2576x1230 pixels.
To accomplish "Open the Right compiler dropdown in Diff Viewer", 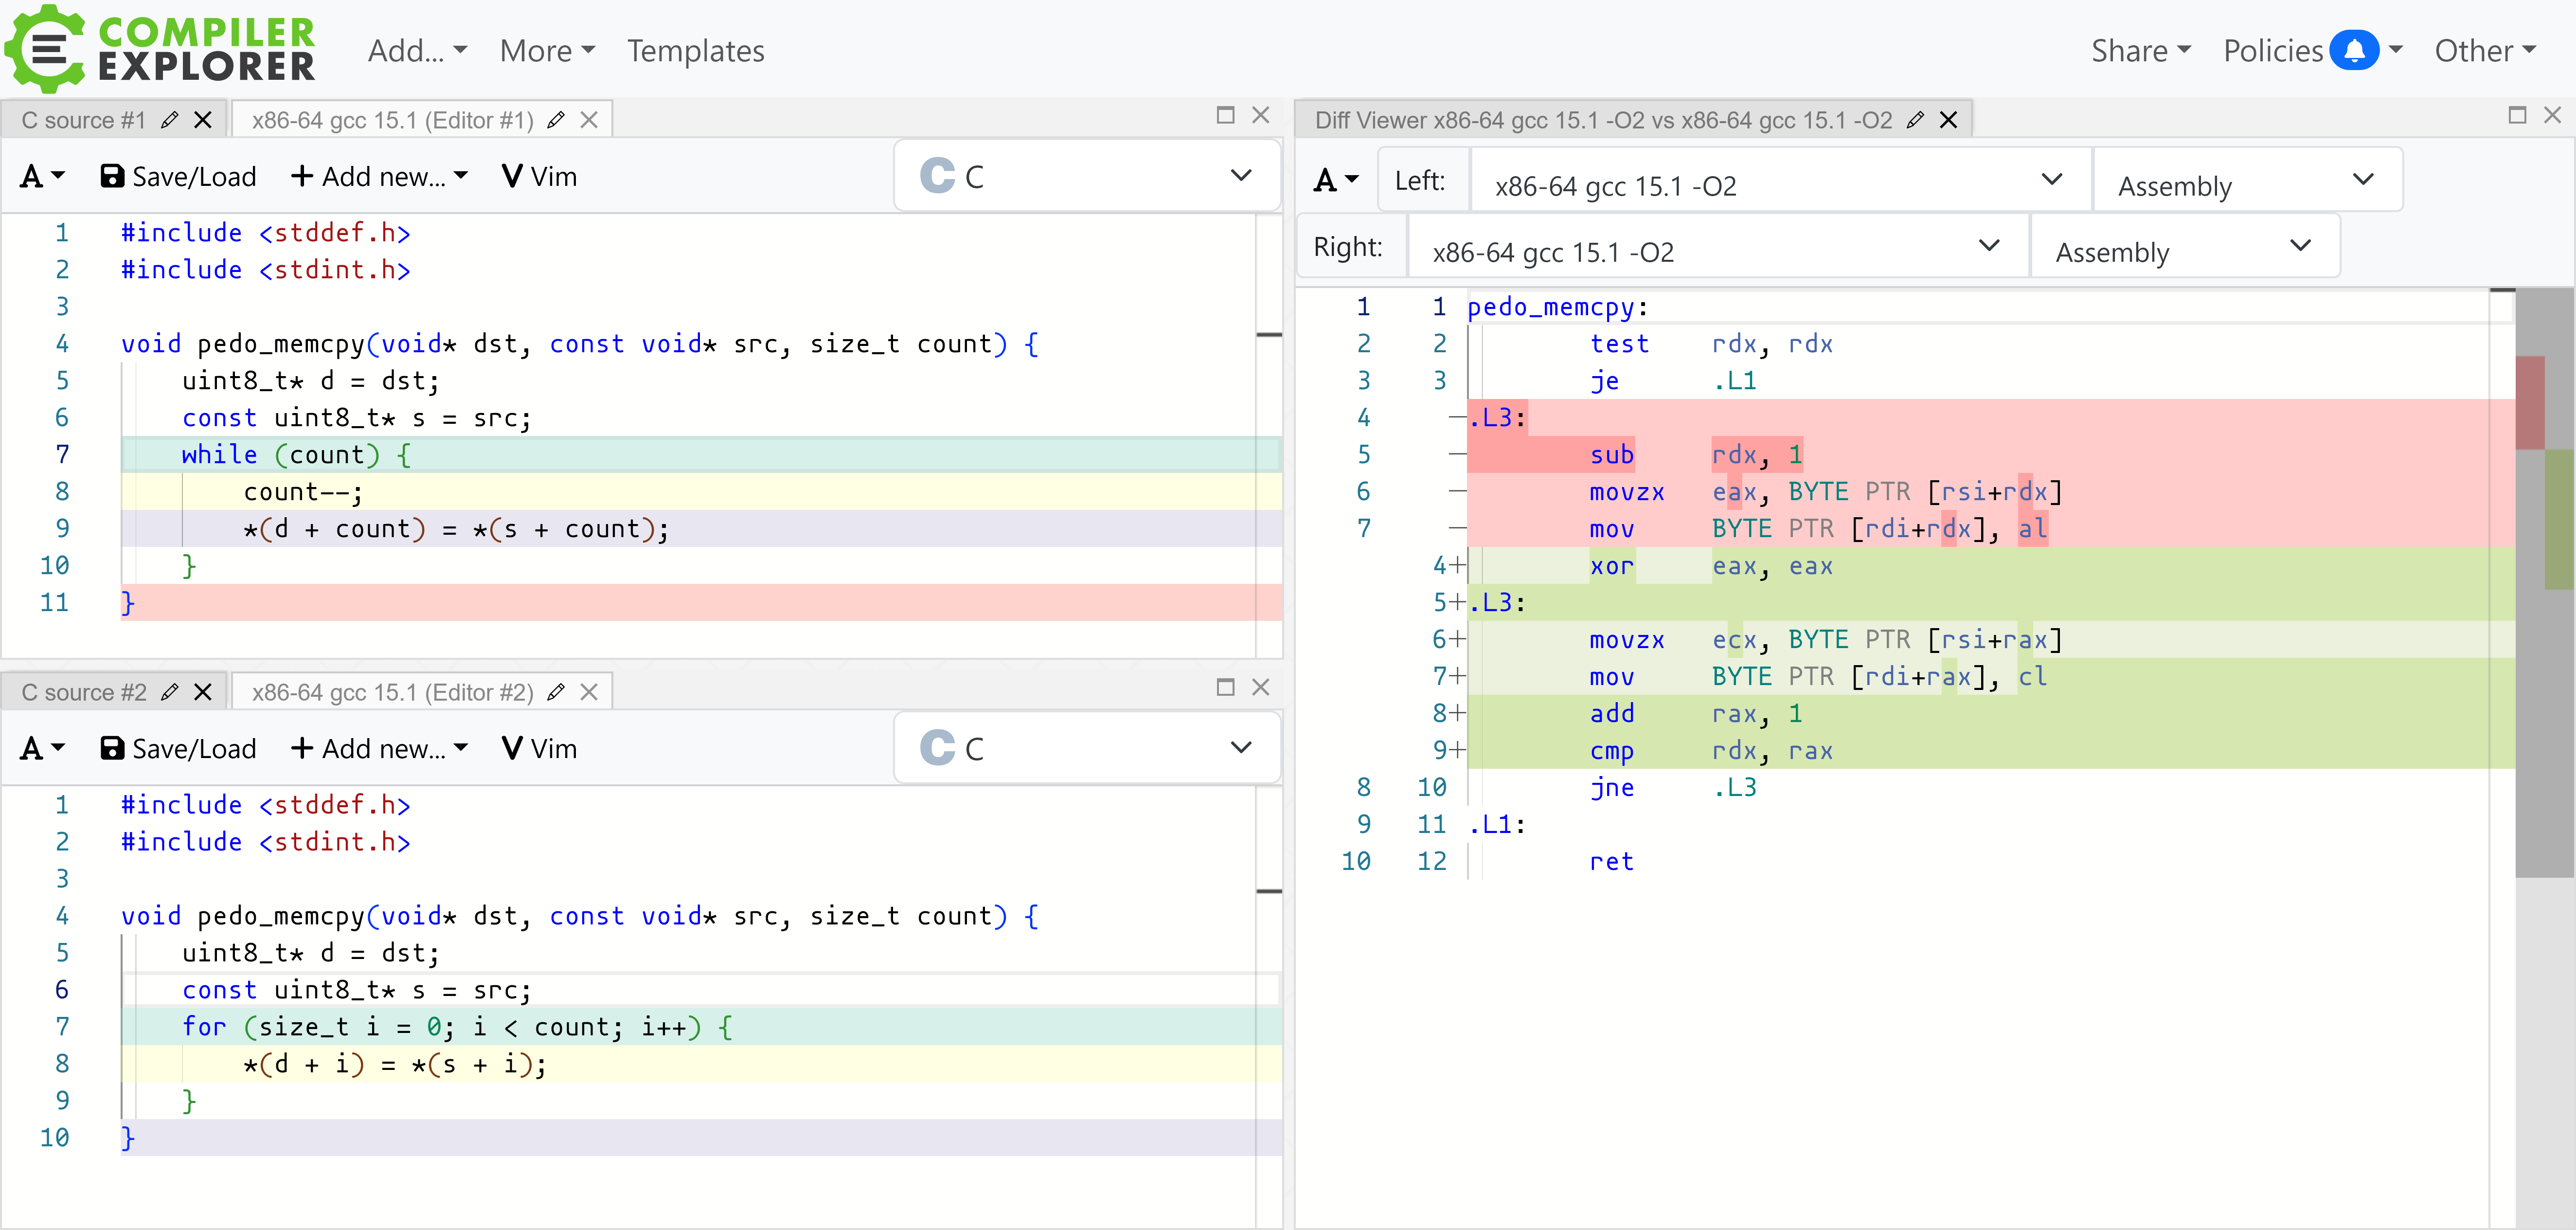I will (x=1717, y=246).
